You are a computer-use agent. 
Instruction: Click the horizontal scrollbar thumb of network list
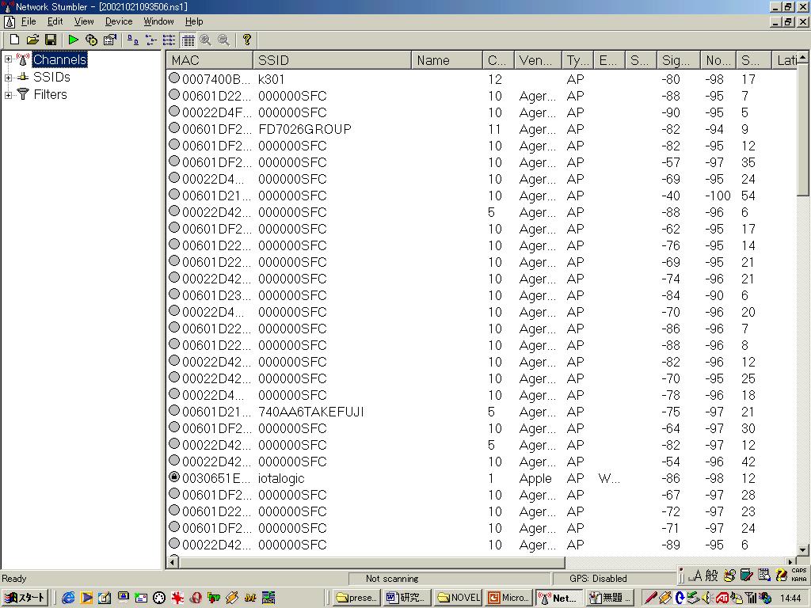click(372, 561)
